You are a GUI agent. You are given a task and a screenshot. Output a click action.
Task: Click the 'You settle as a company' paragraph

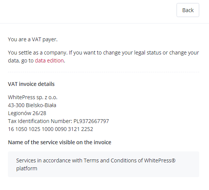[x=103, y=56]
